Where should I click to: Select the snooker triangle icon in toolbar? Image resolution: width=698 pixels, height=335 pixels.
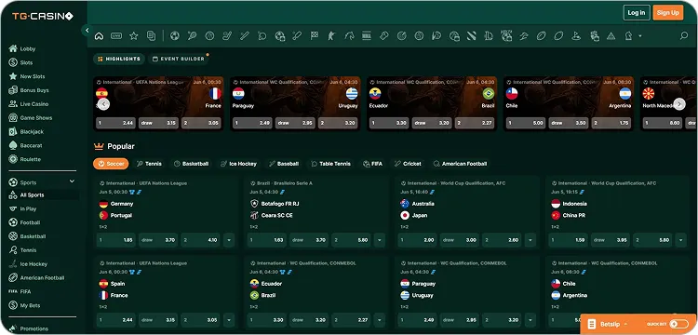[x=611, y=36]
